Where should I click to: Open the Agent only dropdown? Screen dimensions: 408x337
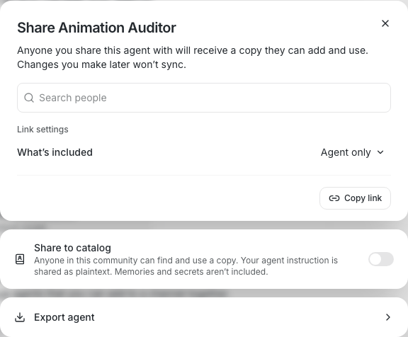pos(352,152)
